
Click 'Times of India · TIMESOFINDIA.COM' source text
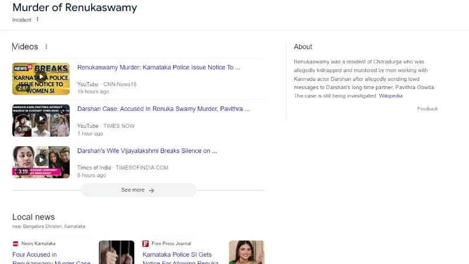point(123,168)
